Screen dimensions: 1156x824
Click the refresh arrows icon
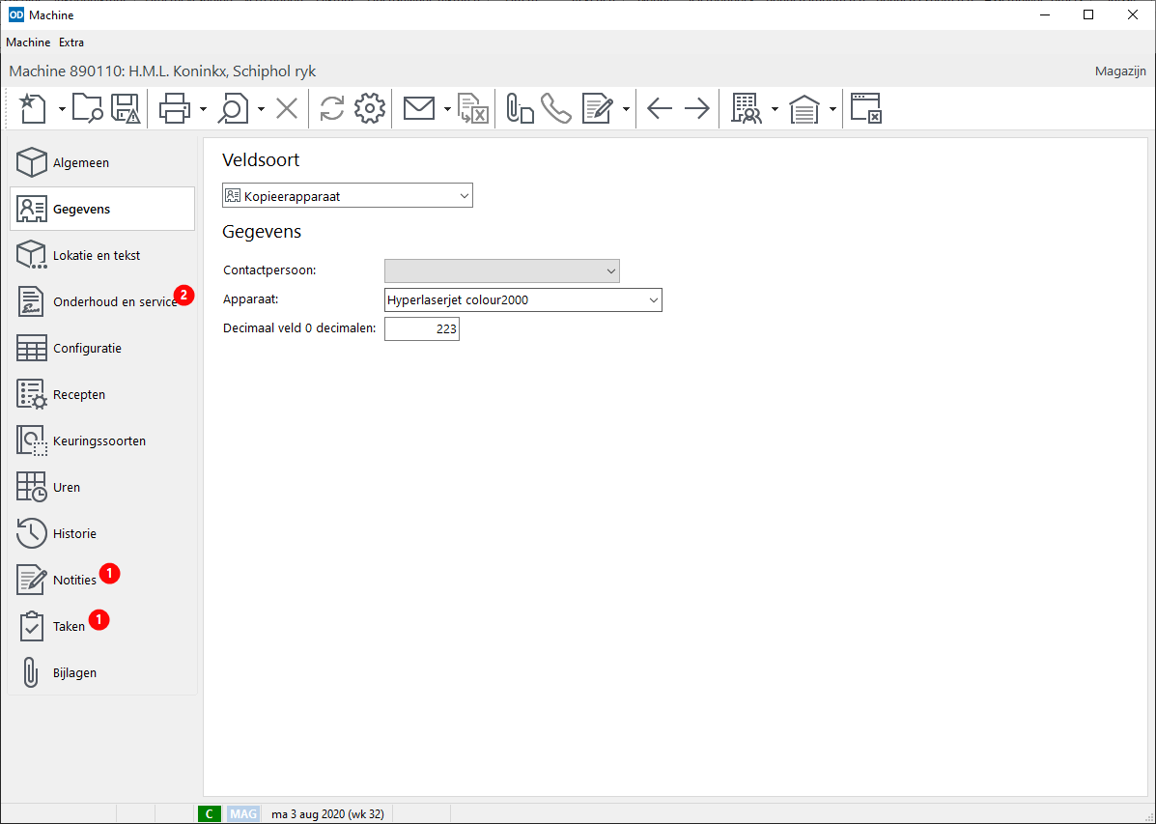[x=332, y=109]
